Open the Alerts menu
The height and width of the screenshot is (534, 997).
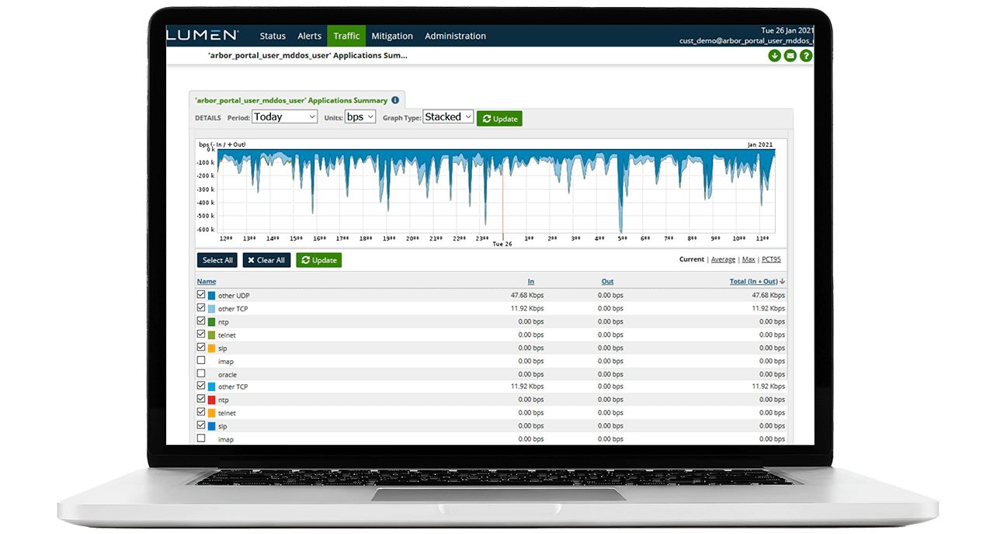(309, 36)
